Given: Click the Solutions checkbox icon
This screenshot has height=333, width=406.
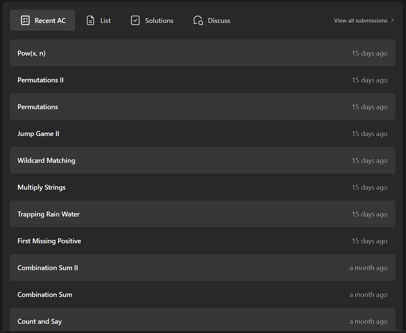Looking at the screenshot, I should (135, 20).
